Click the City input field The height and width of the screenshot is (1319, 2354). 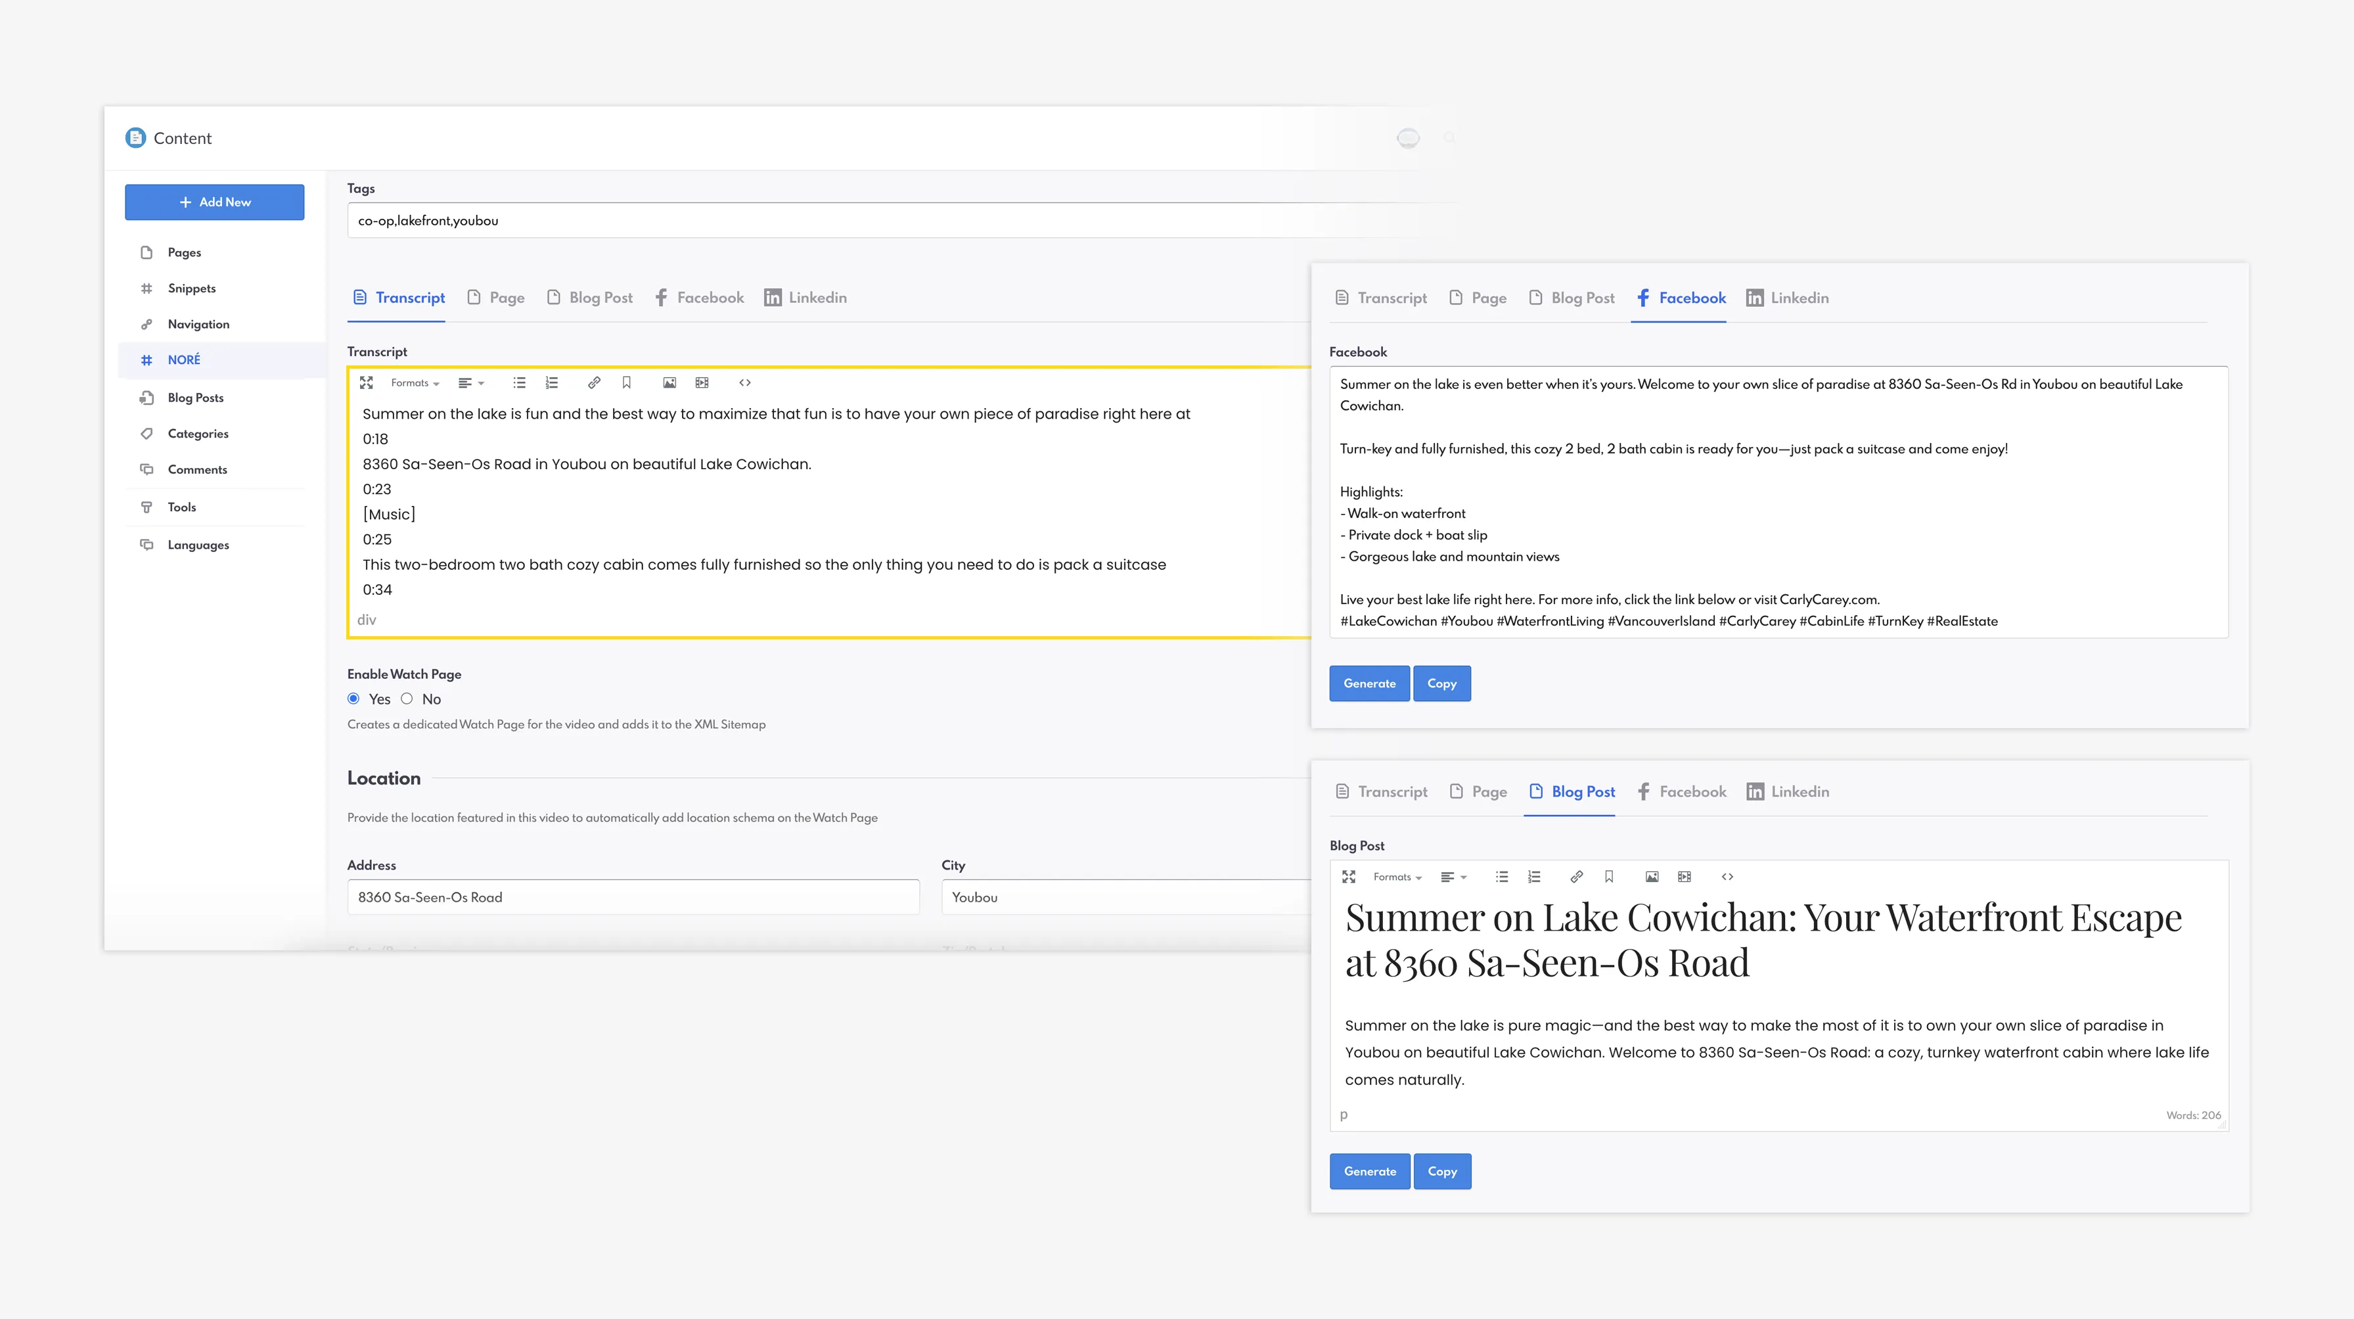click(1127, 898)
